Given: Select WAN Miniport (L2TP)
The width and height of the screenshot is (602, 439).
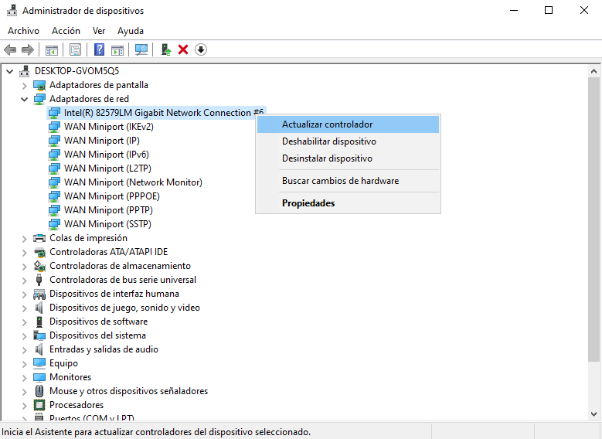Looking at the screenshot, I should tap(107, 168).
